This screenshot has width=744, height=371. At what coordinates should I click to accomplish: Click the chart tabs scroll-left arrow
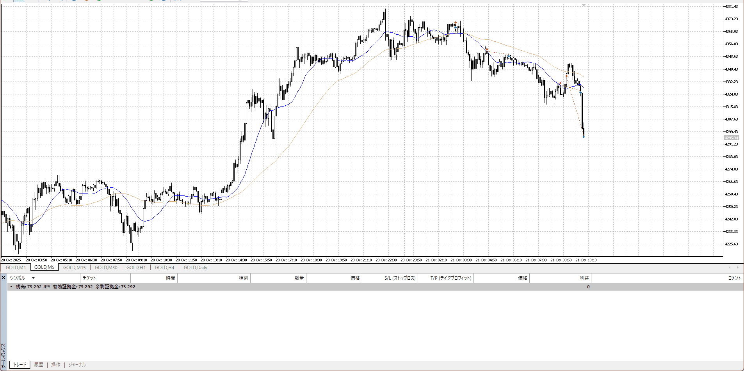(x=730, y=268)
